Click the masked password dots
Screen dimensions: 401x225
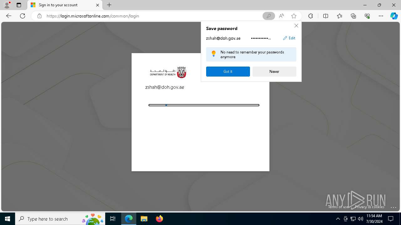pos(261,38)
